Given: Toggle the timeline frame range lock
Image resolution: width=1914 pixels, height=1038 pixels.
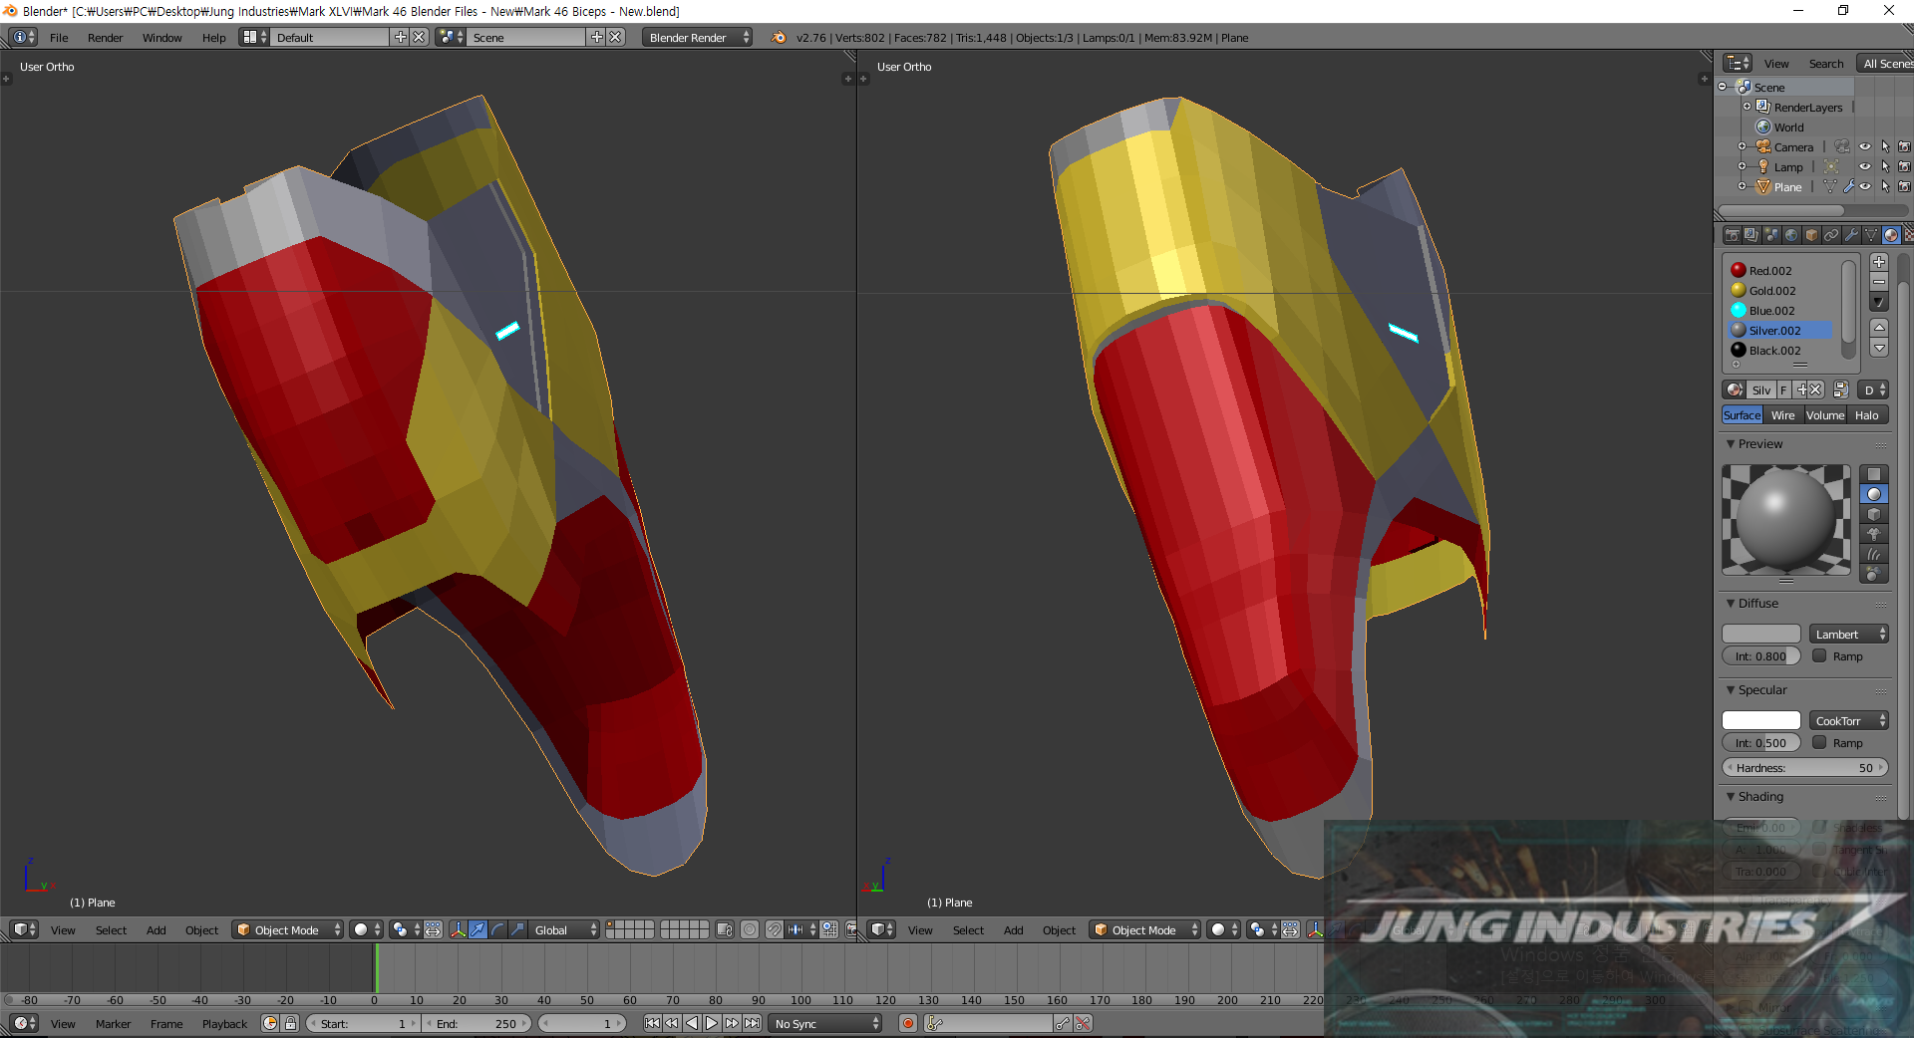Looking at the screenshot, I should click(290, 1023).
